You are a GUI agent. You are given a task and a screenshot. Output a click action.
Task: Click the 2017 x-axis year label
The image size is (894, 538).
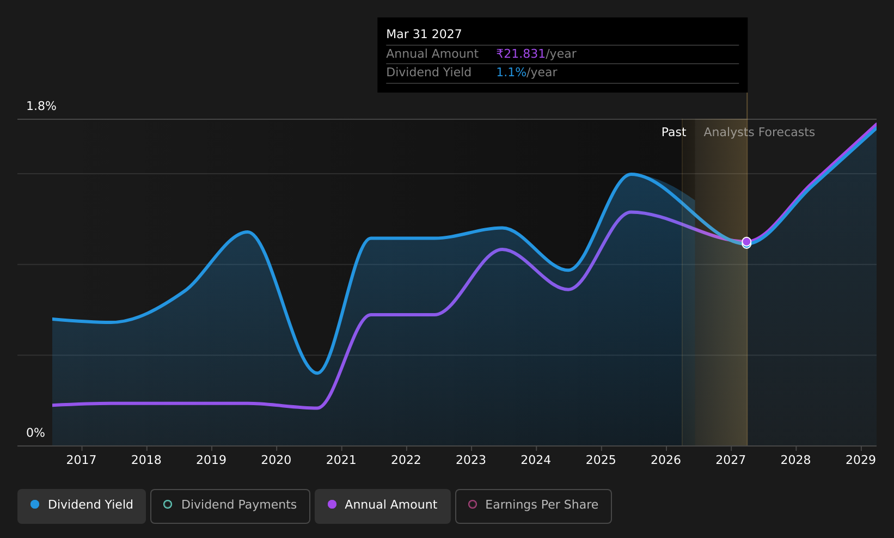(81, 460)
